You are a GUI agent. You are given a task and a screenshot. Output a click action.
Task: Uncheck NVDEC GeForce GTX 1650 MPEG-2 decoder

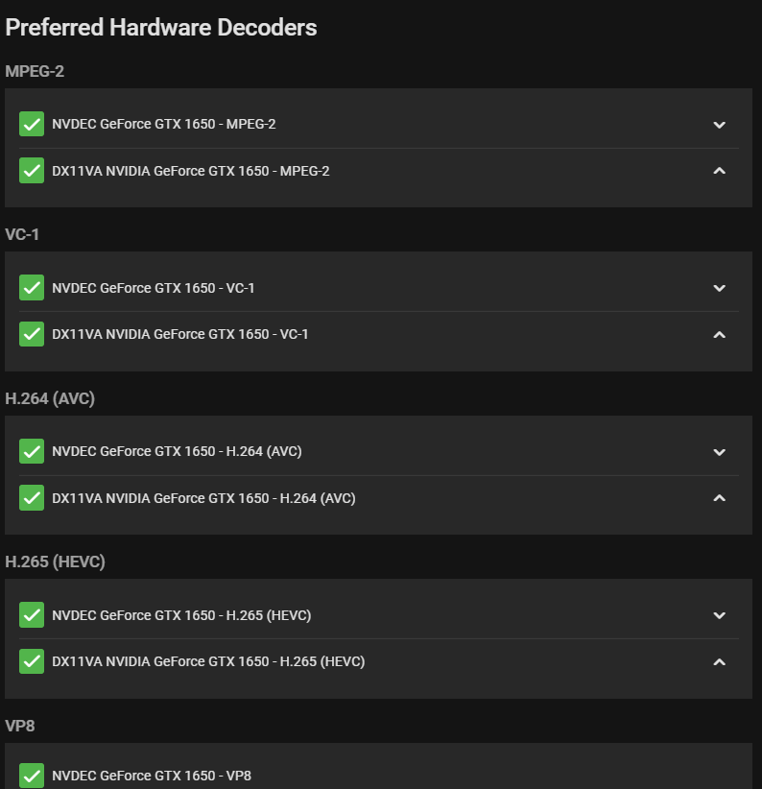(x=32, y=124)
